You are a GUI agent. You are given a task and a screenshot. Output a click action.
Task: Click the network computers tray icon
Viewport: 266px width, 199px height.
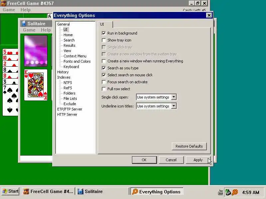click(x=228, y=192)
